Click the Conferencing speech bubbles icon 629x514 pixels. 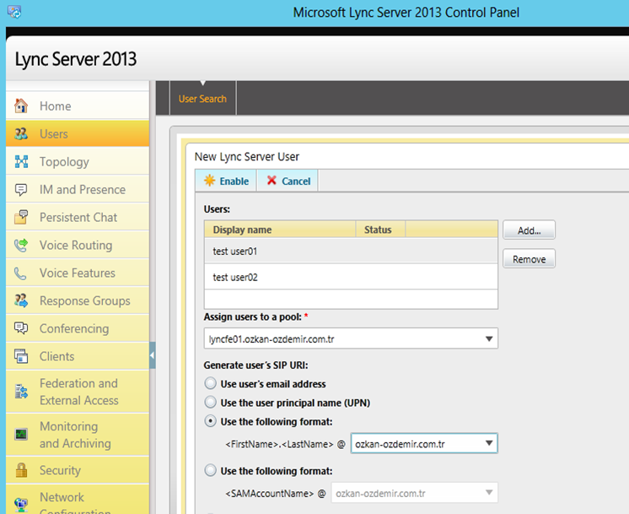coord(21,328)
